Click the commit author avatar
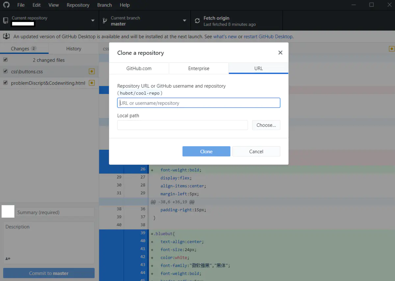This screenshot has height=281, width=395. pos(8,211)
